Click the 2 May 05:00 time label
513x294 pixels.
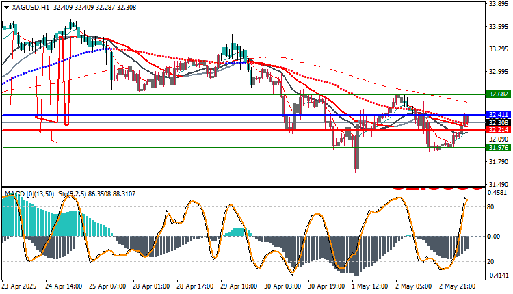(x=414, y=286)
